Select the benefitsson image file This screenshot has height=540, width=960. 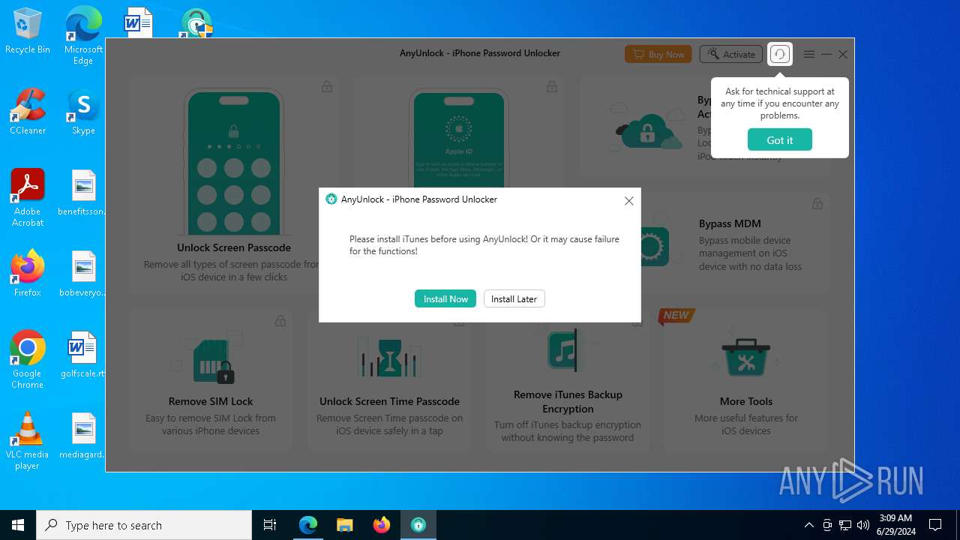coord(83,193)
